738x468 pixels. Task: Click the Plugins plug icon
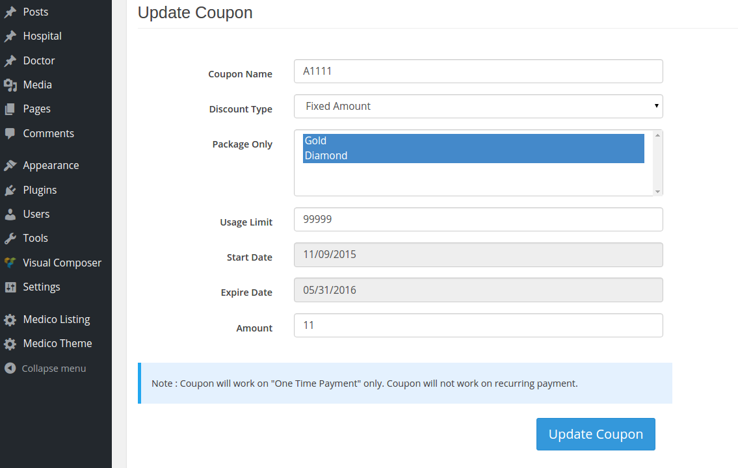pyautogui.click(x=10, y=190)
